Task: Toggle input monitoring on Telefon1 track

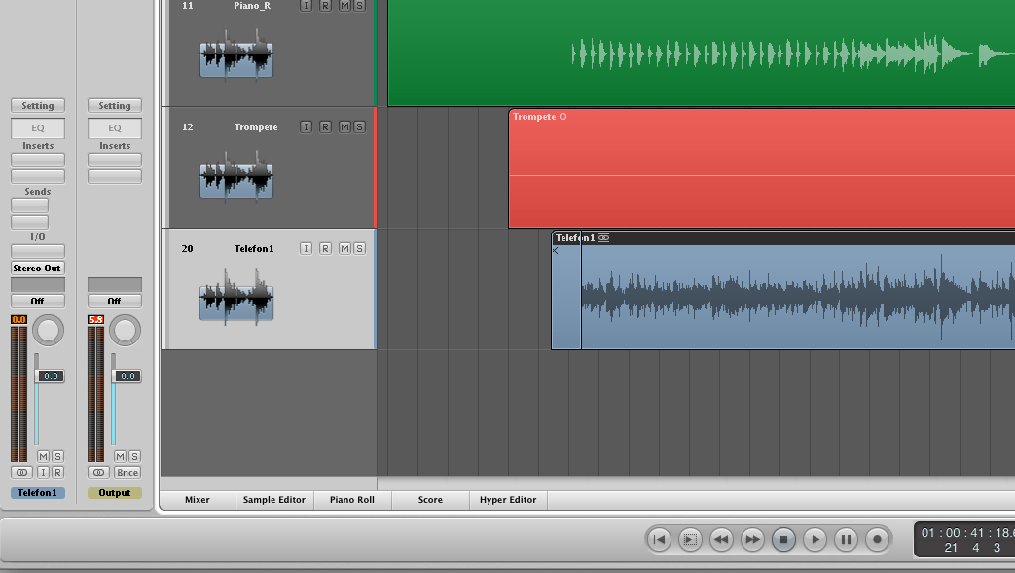Action: tap(307, 249)
